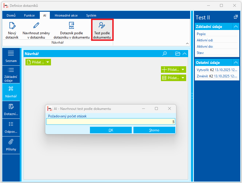Open Dotazník podle dotazníku v dokumentu

tap(72, 31)
